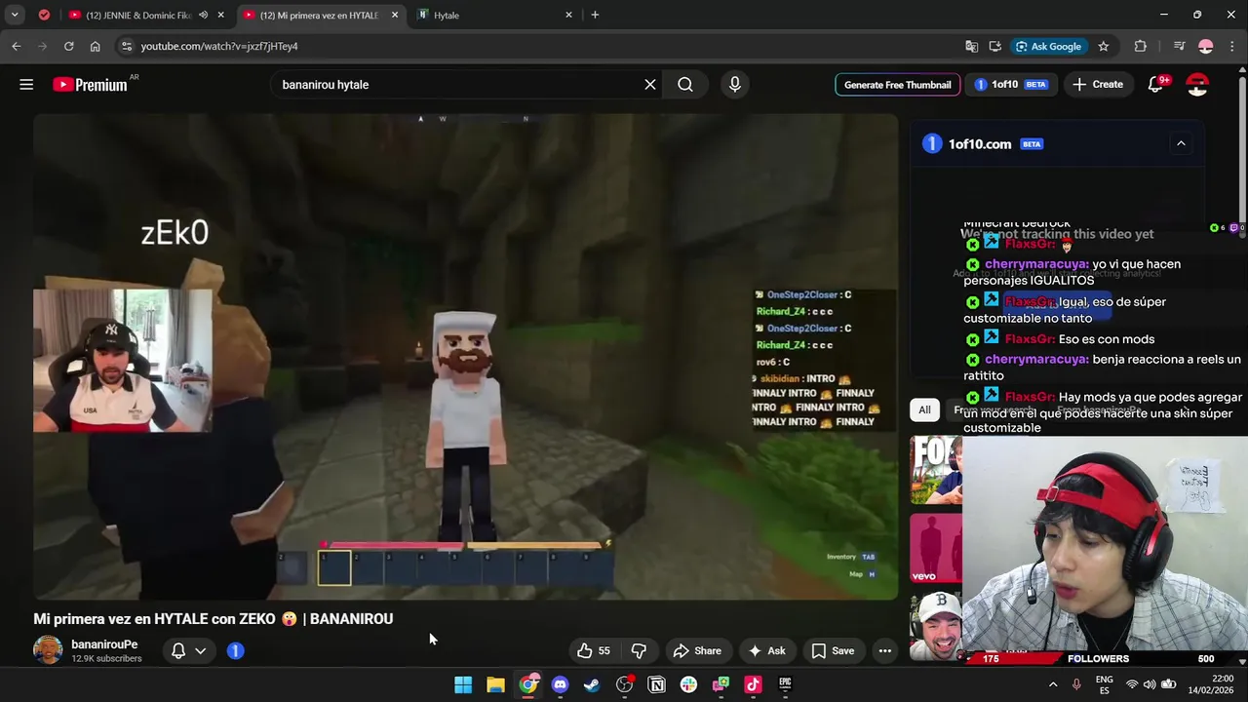Save video to playlist
The height and width of the screenshot is (702, 1248).
coord(833,650)
